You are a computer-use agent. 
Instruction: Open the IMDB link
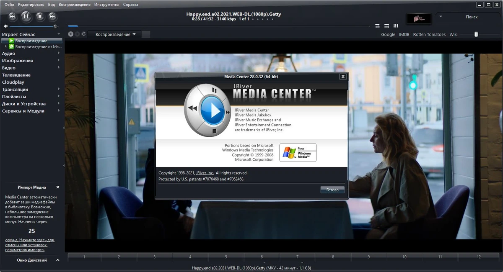point(404,35)
